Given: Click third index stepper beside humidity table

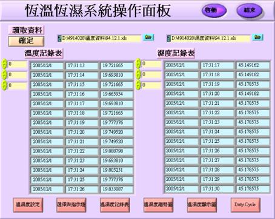Looking at the screenshot, I should 138,85.
